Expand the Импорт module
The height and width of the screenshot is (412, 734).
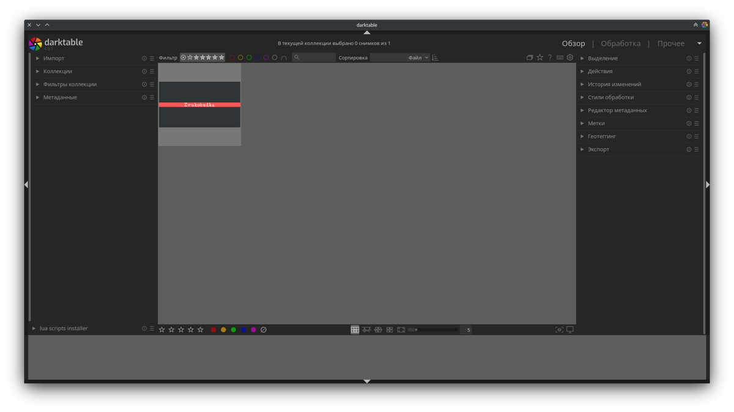[x=37, y=59]
